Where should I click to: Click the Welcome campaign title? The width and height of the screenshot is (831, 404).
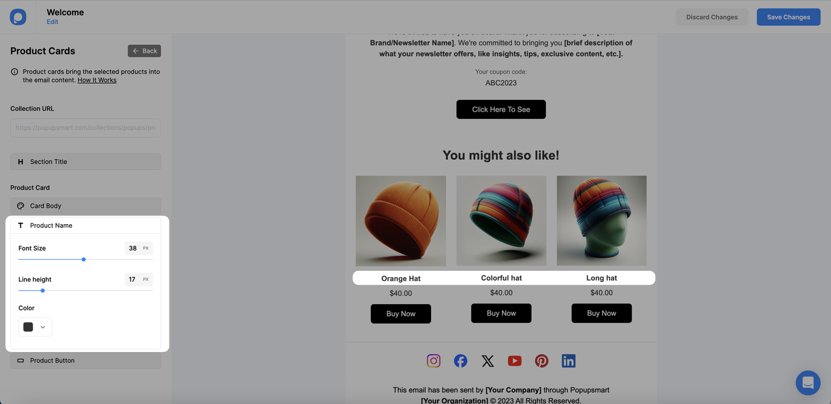[65, 12]
